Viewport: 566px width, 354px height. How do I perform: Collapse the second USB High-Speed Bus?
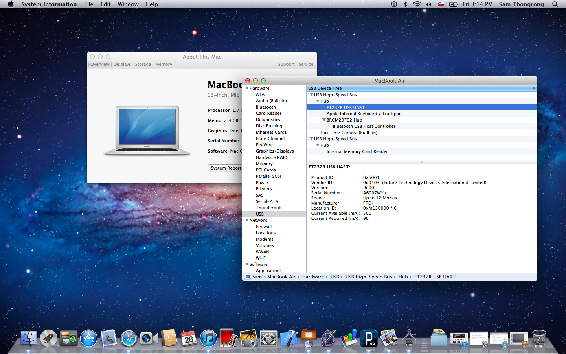pos(311,139)
